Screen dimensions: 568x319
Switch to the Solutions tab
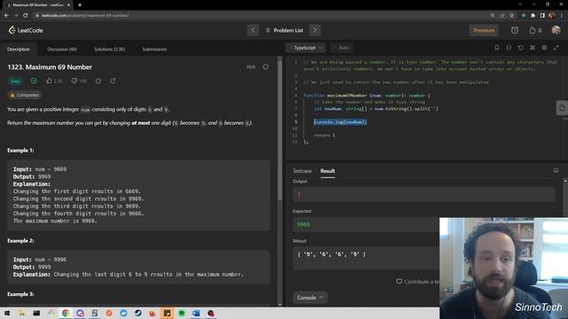click(109, 50)
